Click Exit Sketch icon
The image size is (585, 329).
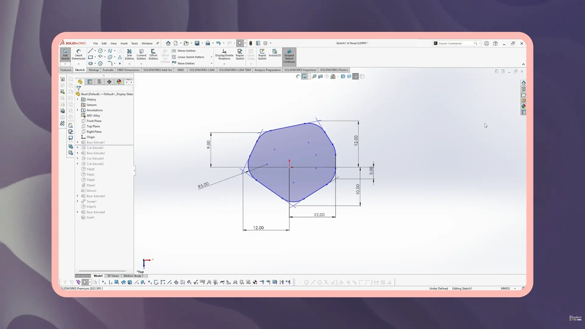point(65,54)
